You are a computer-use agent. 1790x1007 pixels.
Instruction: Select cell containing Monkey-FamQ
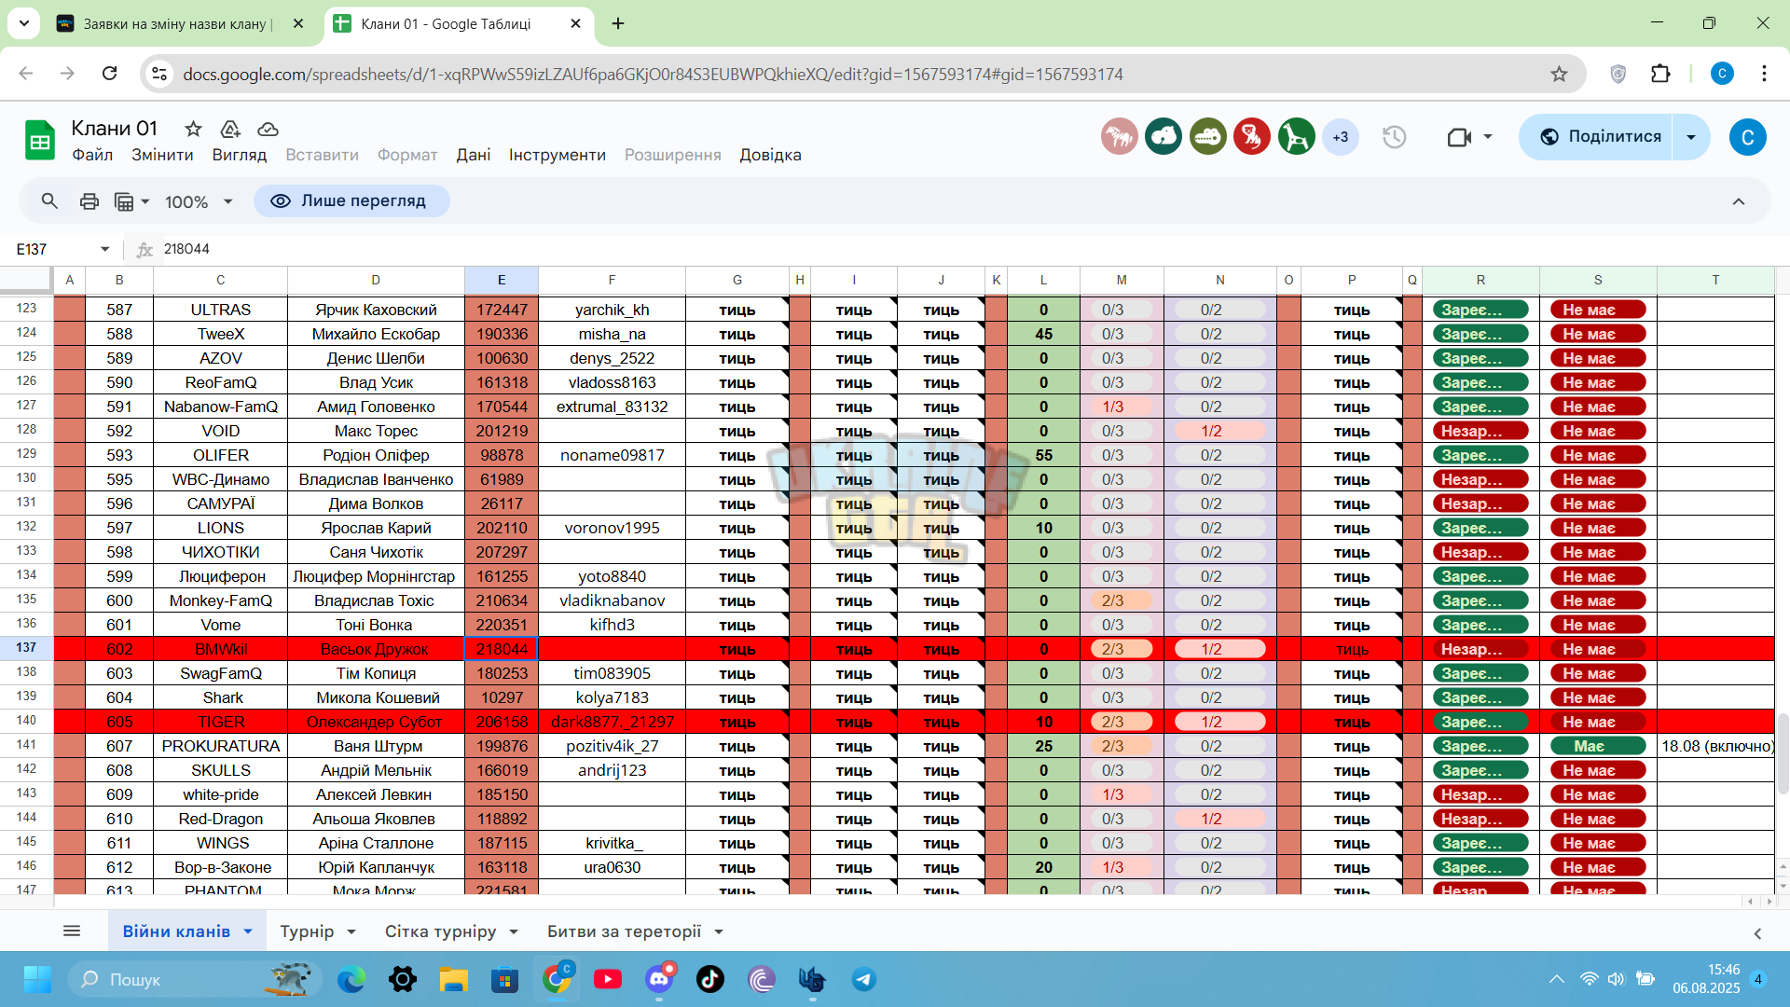221,600
